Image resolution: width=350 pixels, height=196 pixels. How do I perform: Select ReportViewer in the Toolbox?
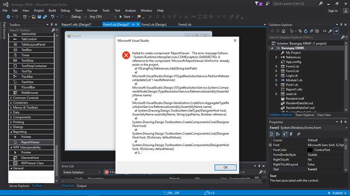tap(31, 142)
